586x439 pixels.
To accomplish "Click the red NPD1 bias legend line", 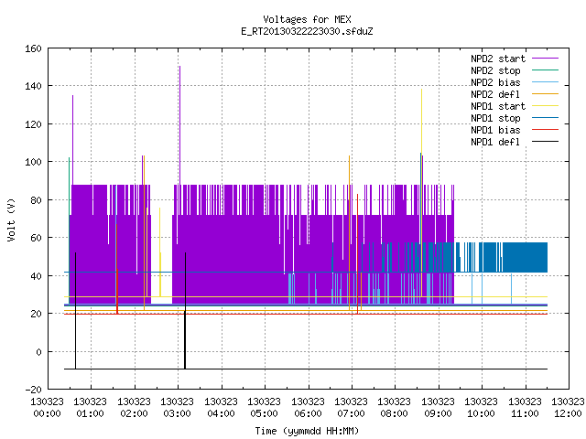I will 545,130.
